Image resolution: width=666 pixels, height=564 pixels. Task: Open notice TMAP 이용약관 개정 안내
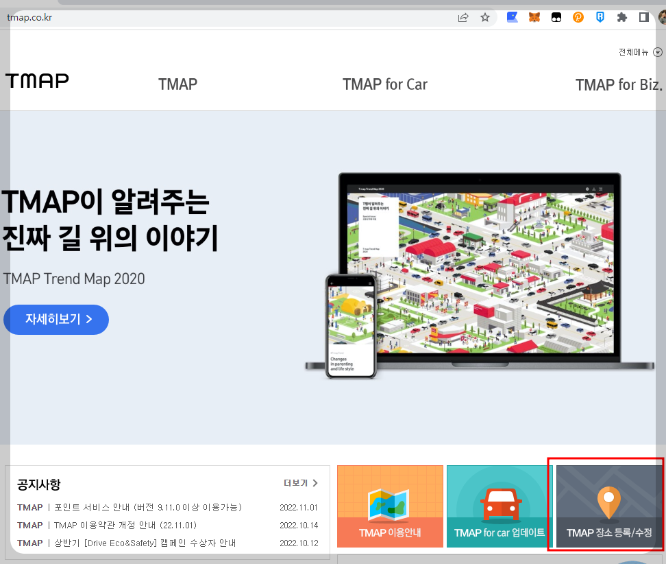[125, 526]
